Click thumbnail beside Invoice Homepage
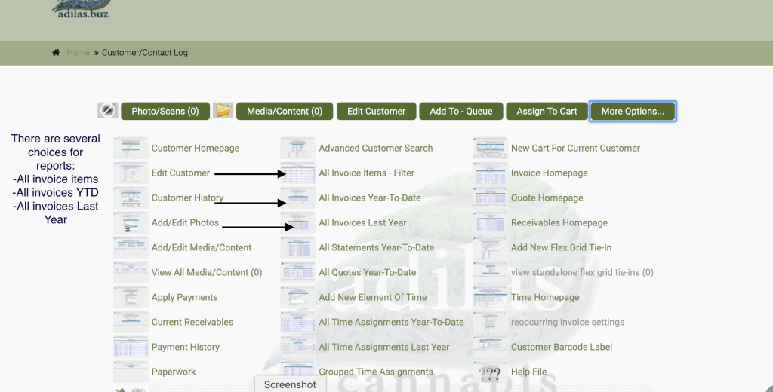Image resolution: width=773 pixels, height=392 pixels. coord(490,173)
